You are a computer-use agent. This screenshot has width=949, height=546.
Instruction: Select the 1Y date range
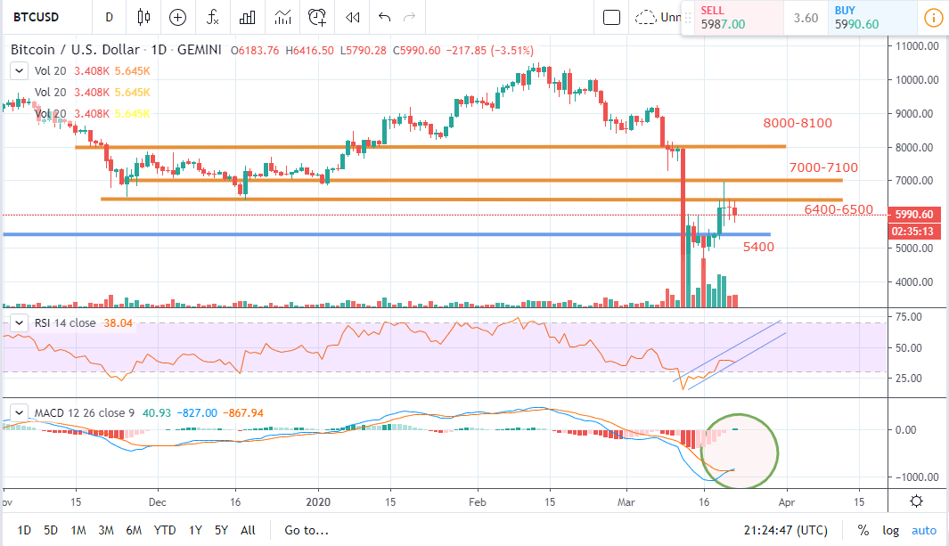pyautogui.click(x=195, y=530)
